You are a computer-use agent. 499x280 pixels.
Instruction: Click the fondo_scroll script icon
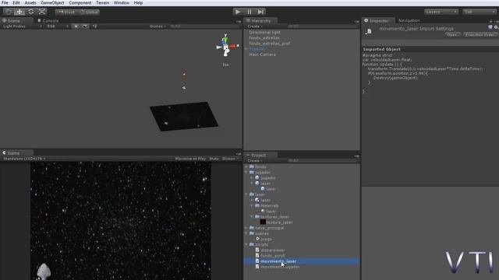(257, 256)
